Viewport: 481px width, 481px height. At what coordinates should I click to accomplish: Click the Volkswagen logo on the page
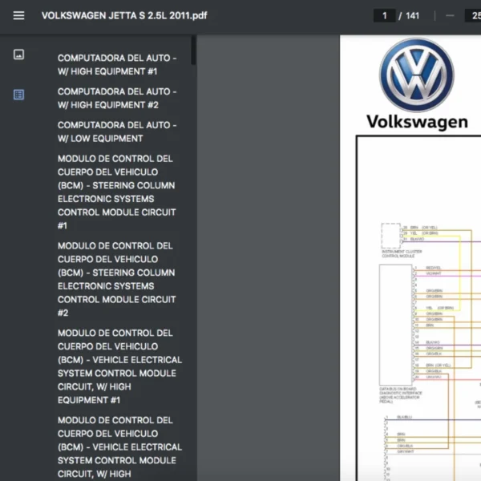click(416, 75)
